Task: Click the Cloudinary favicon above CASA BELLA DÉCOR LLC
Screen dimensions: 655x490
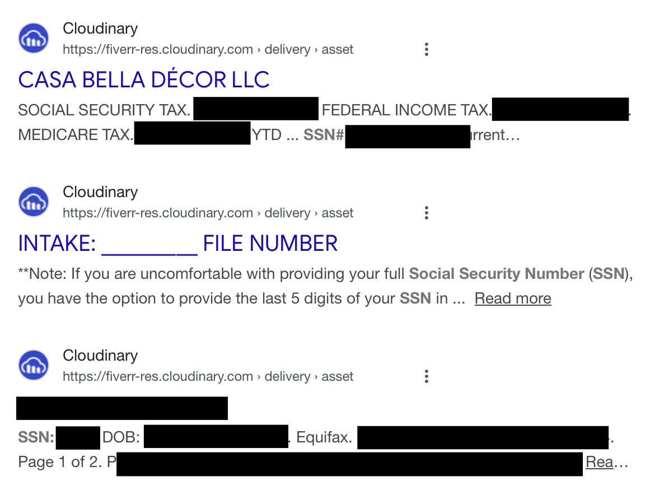Action: (x=34, y=39)
